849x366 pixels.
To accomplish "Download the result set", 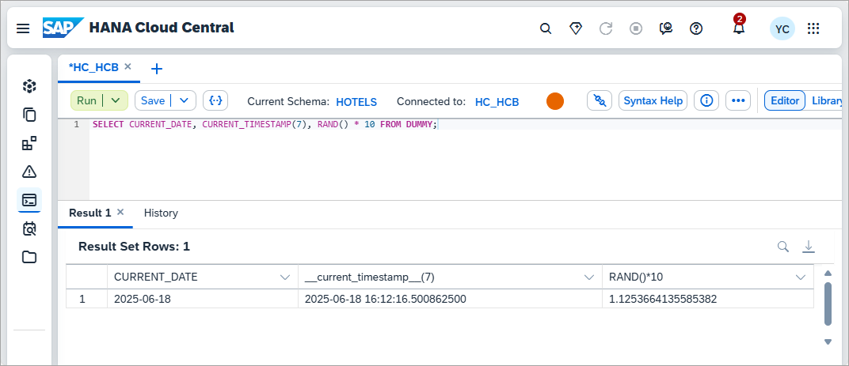I will 809,247.
